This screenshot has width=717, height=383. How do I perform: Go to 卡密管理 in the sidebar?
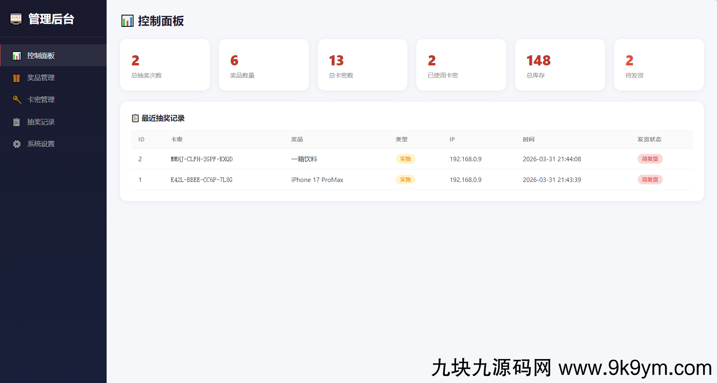(41, 100)
